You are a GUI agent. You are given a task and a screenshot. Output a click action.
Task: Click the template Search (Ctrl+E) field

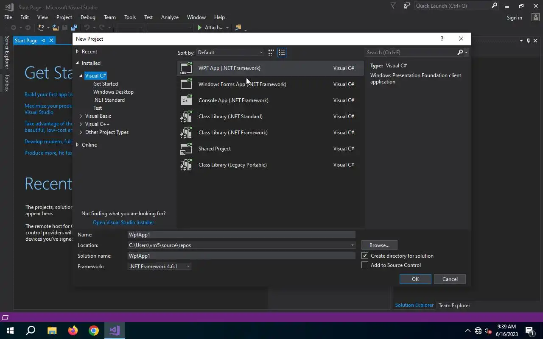pos(411,53)
